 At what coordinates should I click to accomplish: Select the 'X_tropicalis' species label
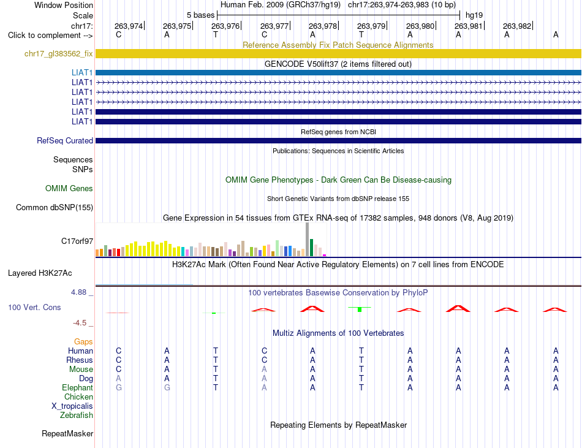72,406
